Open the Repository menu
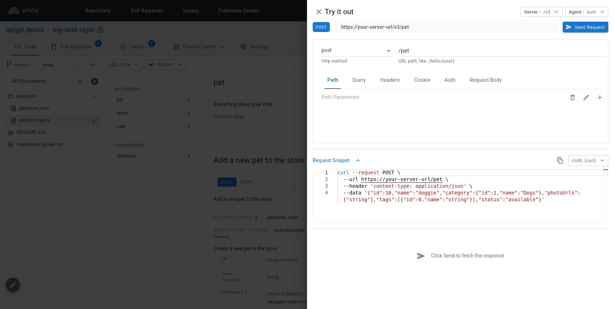The image size is (614, 309). coord(98,11)
